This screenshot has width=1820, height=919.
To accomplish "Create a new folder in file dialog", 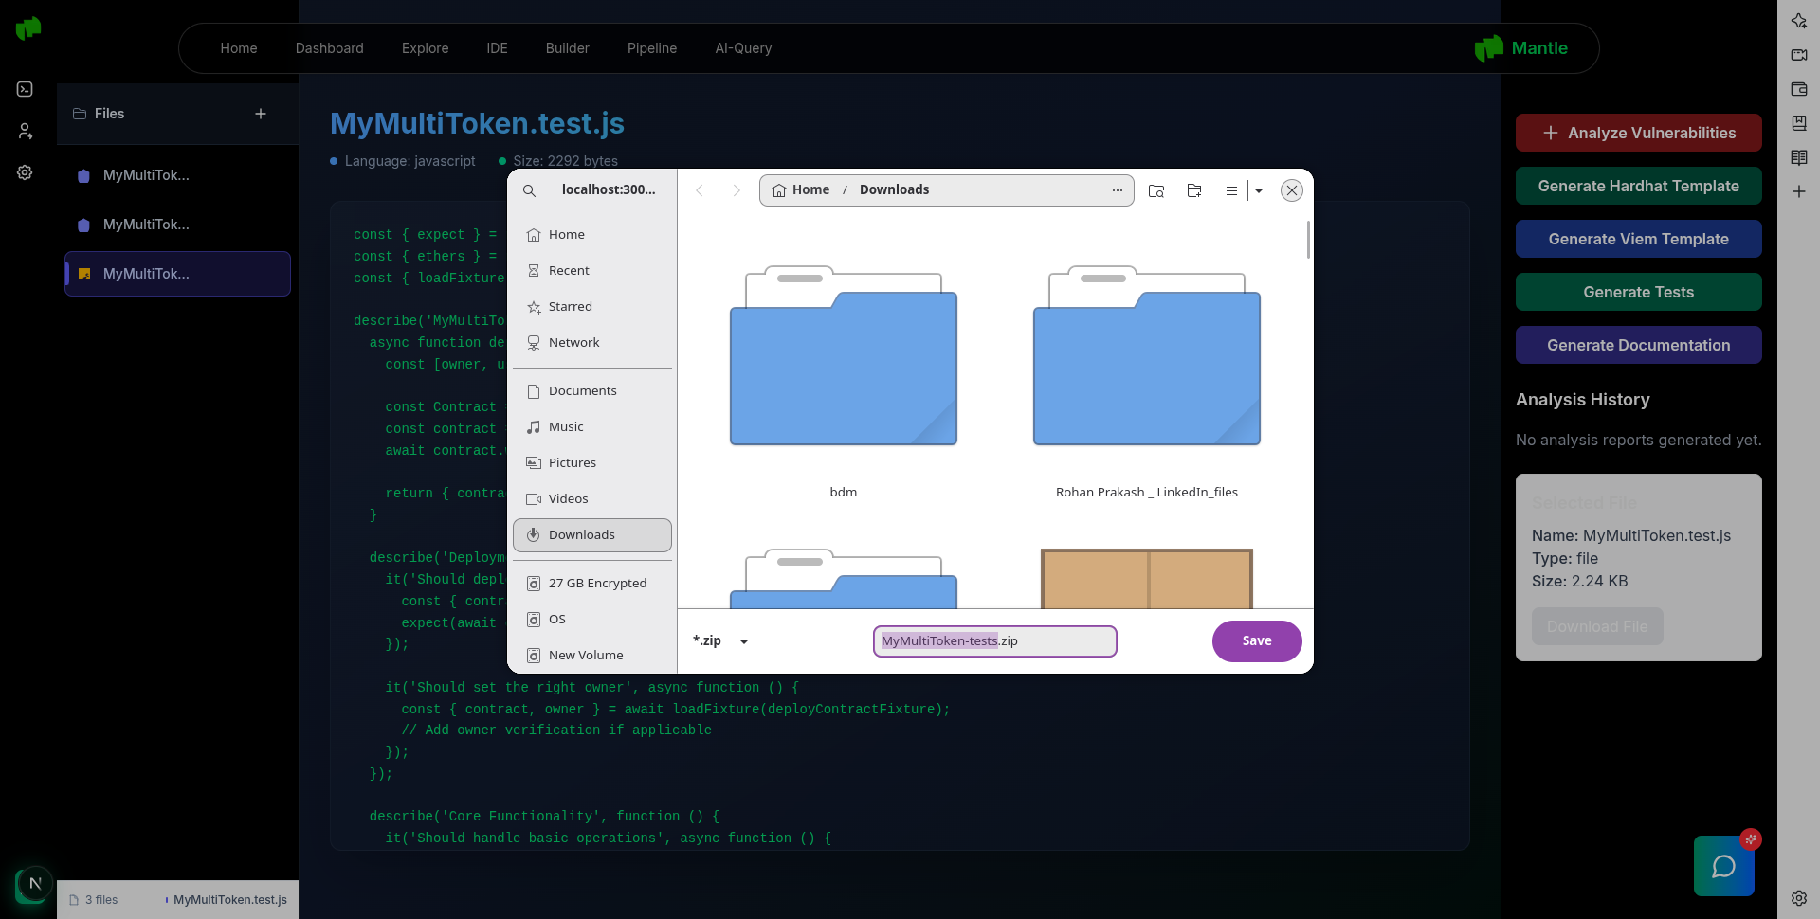I will tap(1194, 190).
